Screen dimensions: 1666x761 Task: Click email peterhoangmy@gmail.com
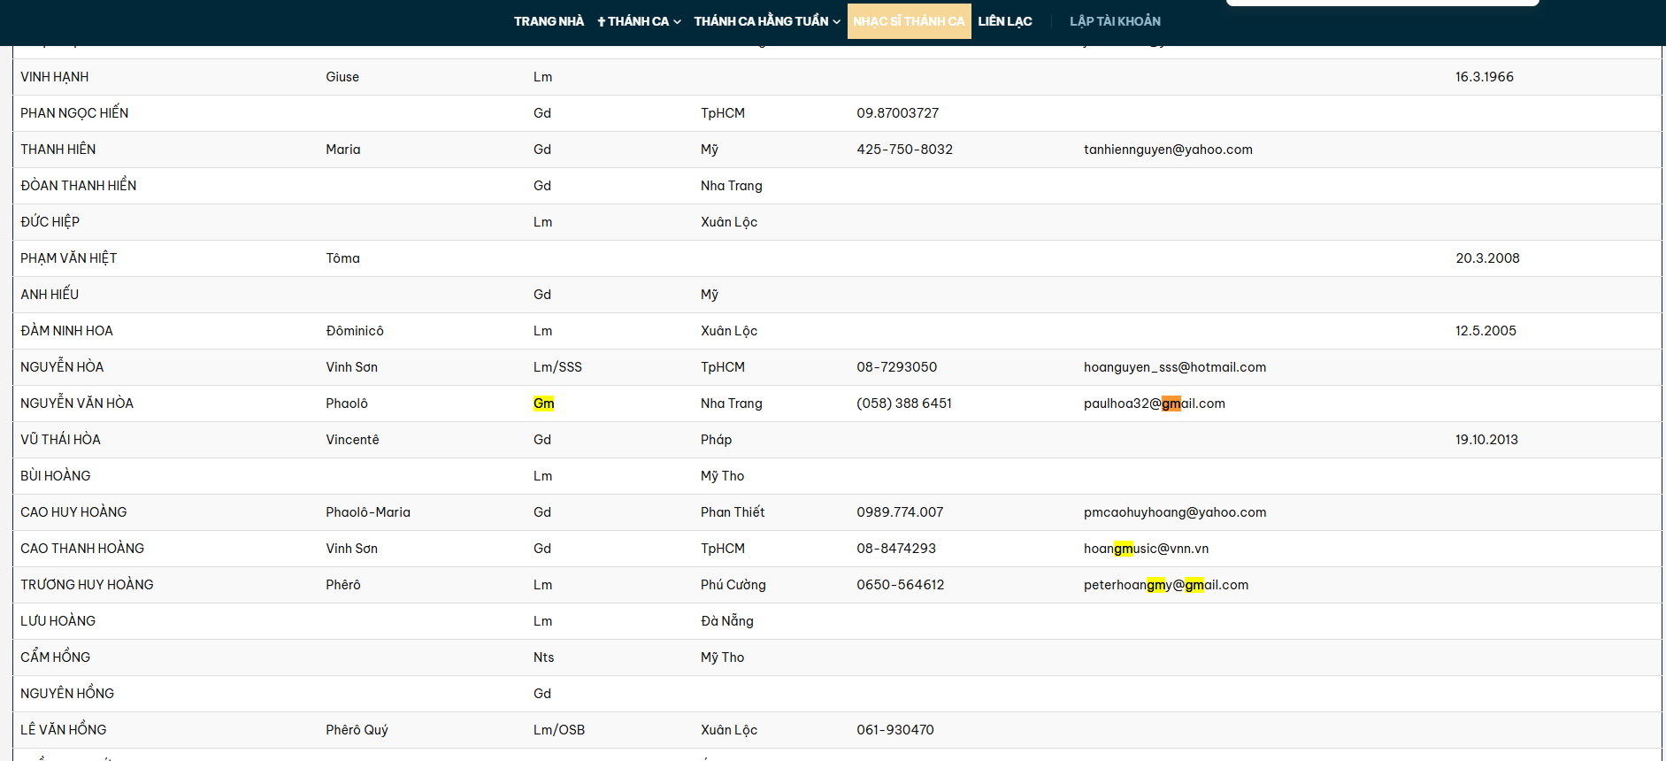1166,585
